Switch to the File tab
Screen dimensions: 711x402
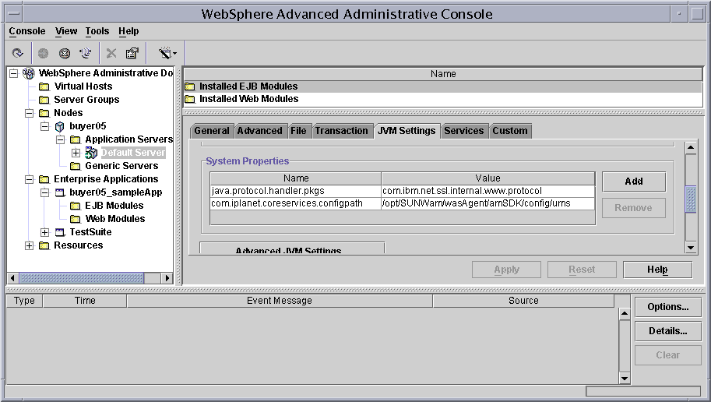pyautogui.click(x=298, y=131)
